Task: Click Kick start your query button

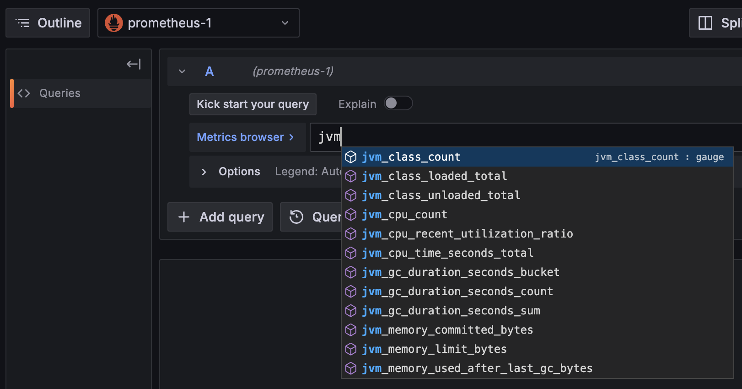Action: (253, 104)
